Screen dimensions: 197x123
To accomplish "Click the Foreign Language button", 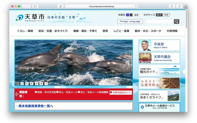I will [130, 22].
